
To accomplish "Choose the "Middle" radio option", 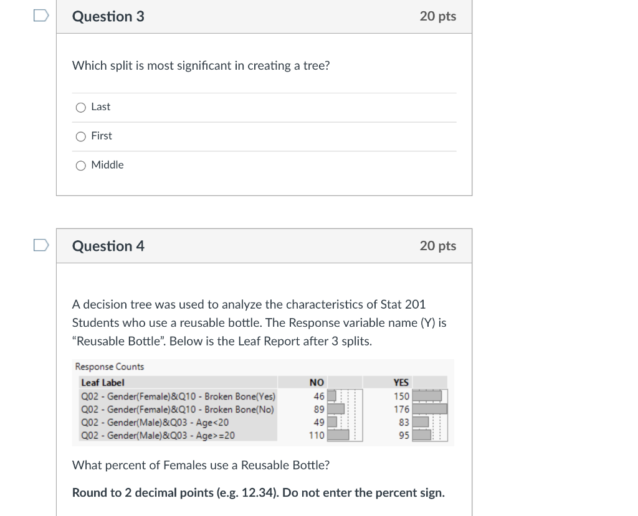I will [x=81, y=166].
